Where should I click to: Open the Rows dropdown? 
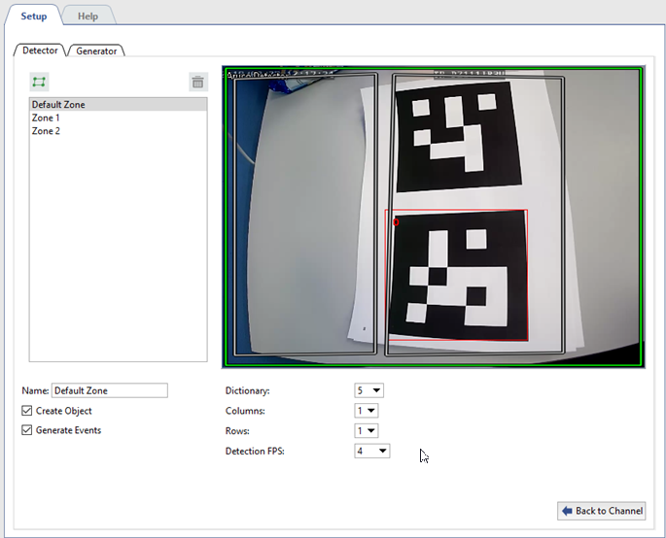pos(367,430)
